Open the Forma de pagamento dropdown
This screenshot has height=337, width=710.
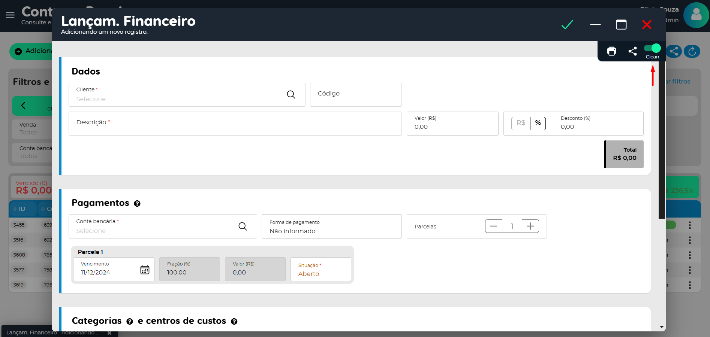[x=331, y=227]
